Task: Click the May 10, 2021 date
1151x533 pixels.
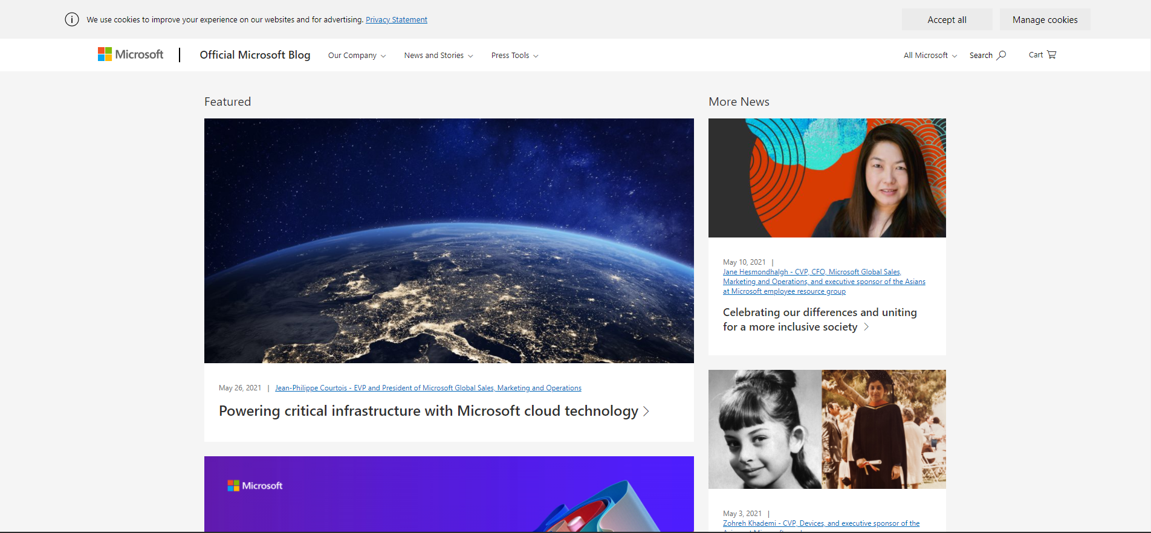Action: [x=744, y=262]
